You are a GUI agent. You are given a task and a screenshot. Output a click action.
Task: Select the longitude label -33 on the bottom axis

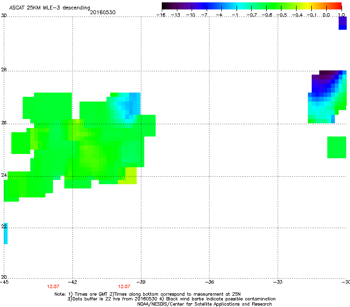coord(278,282)
